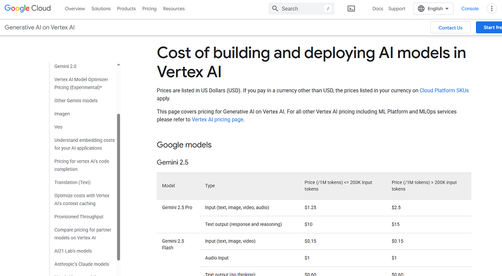The height and width of the screenshot is (276, 502).
Task: Click the search magnifier icon
Action: (275, 9)
